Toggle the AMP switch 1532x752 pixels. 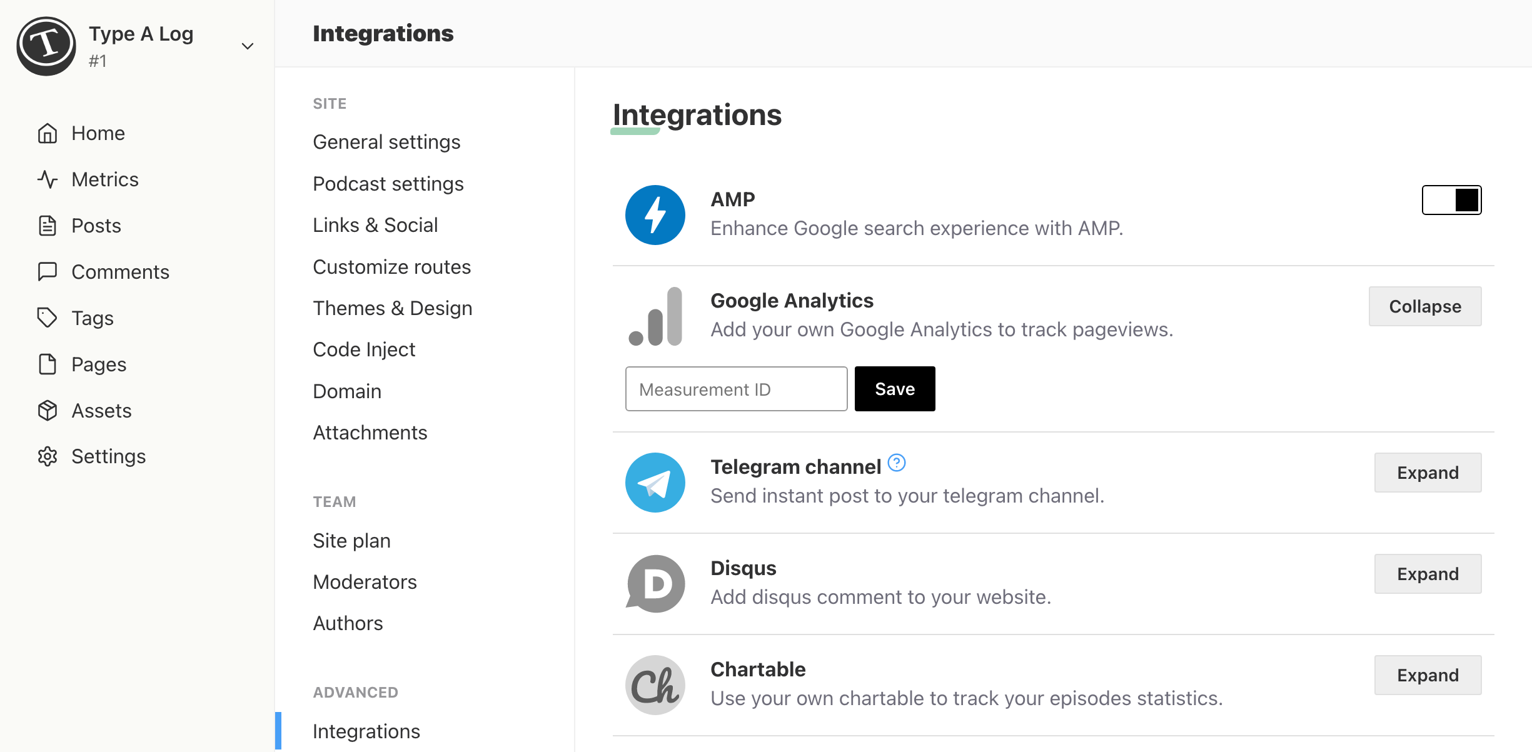pyautogui.click(x=1451, y=200)
